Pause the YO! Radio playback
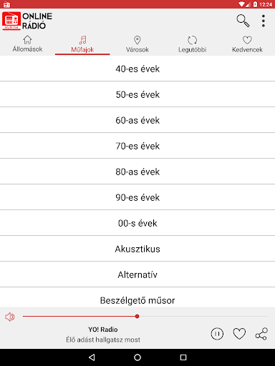 point(217,334)
